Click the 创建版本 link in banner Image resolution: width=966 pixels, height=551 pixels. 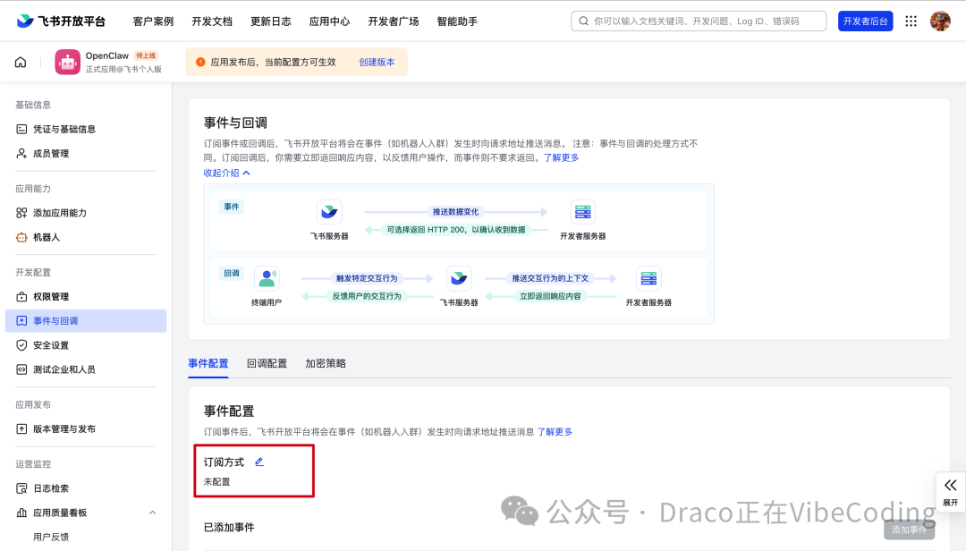point(377,62)
